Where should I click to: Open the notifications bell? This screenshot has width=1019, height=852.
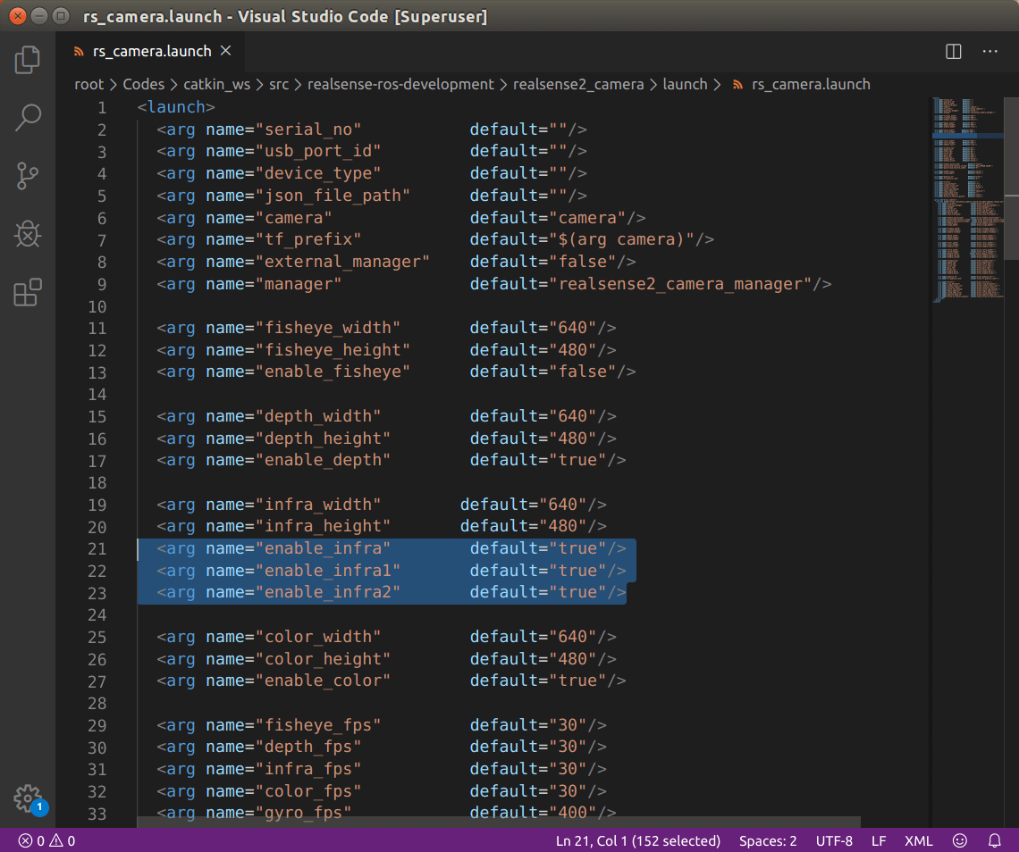tap(994, 841)
